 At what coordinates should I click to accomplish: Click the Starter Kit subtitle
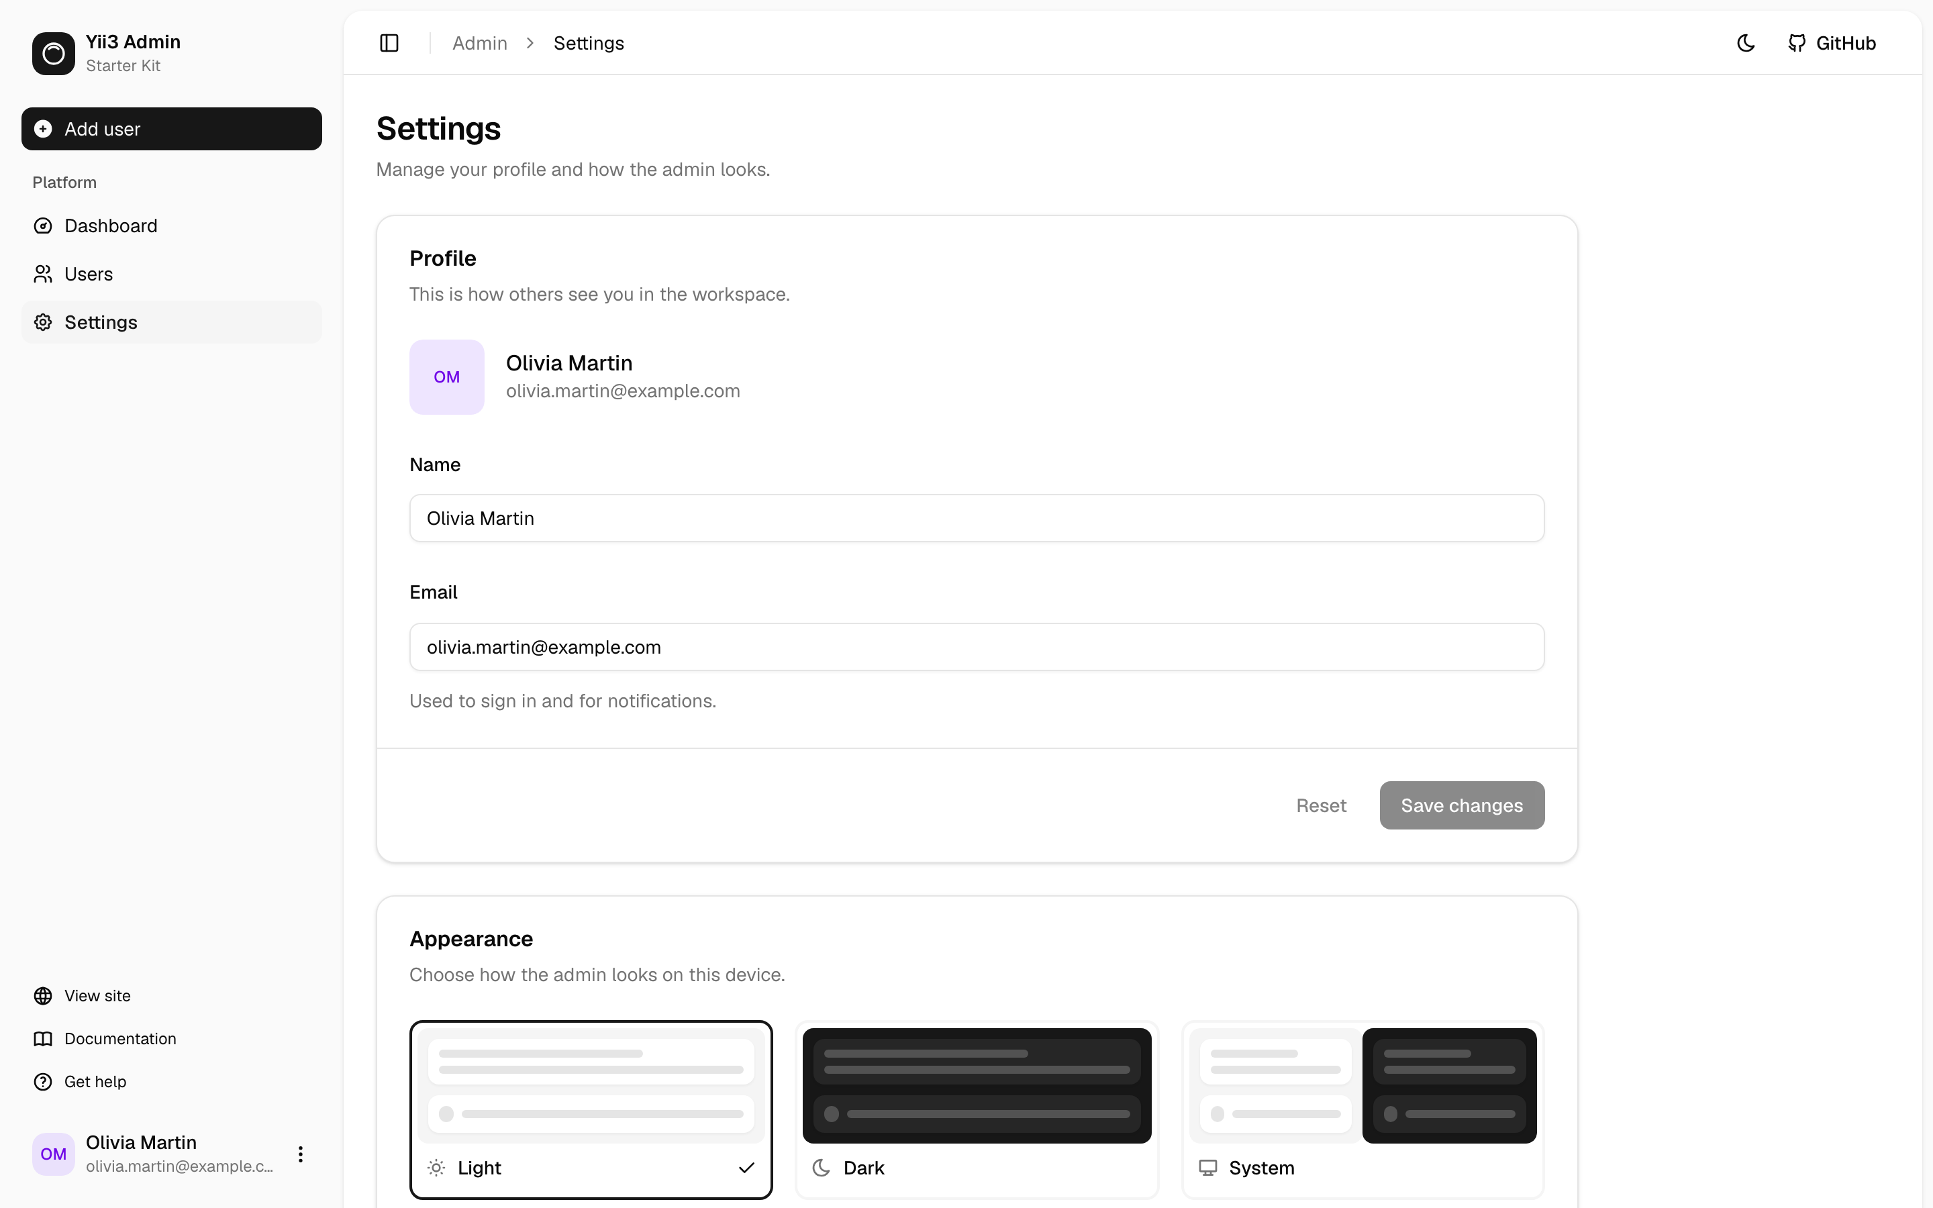point(123,66)
